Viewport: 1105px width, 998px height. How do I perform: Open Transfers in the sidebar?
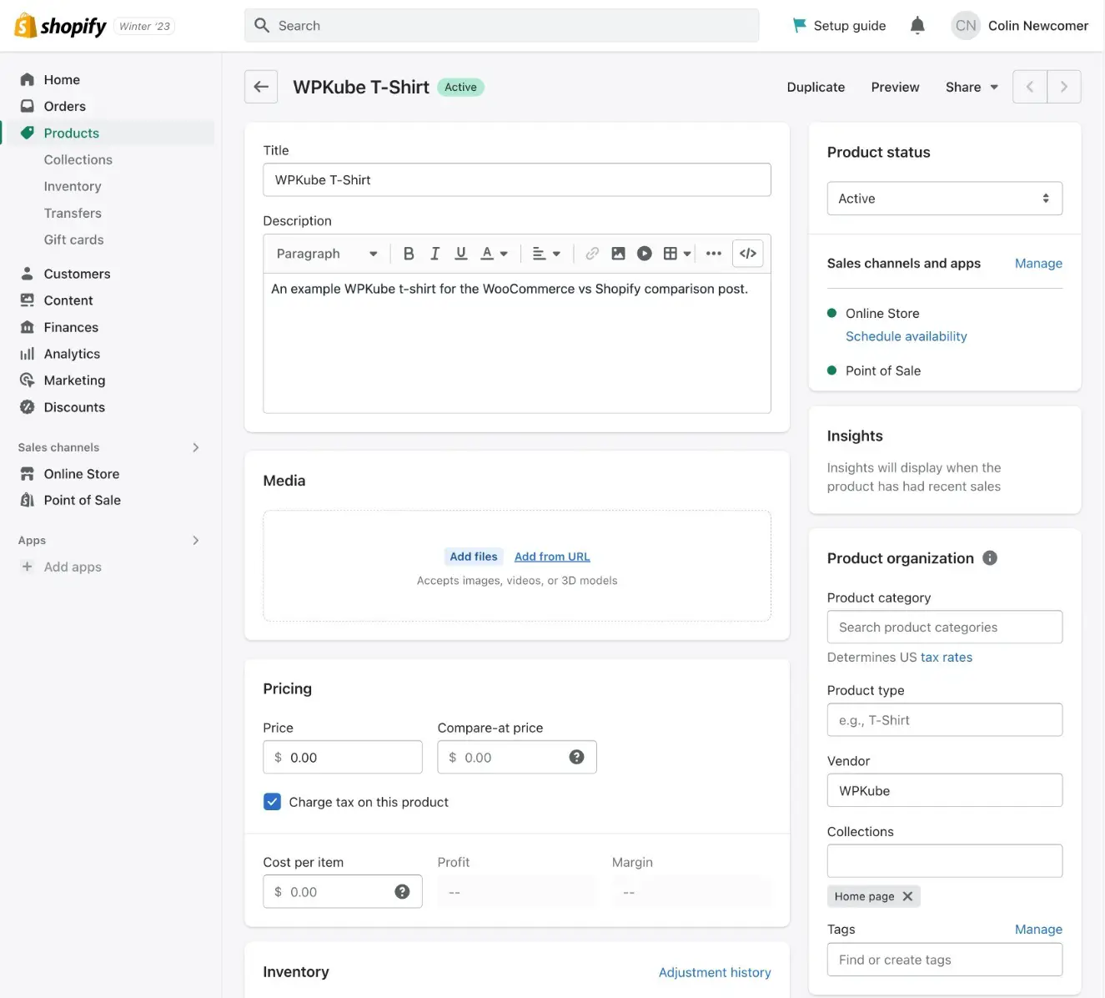pyautogui.click(x=73, y=213)
